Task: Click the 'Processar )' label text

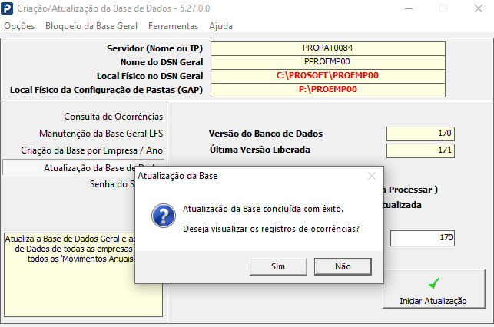Action: (413, 190)
